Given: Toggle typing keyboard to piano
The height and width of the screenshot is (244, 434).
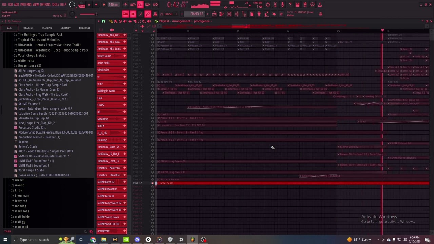Looking at the screenshot, I should tap(125, 14).
